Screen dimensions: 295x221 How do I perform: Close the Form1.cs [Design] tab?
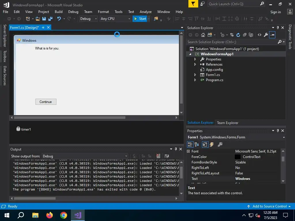(x=48, y=27)
